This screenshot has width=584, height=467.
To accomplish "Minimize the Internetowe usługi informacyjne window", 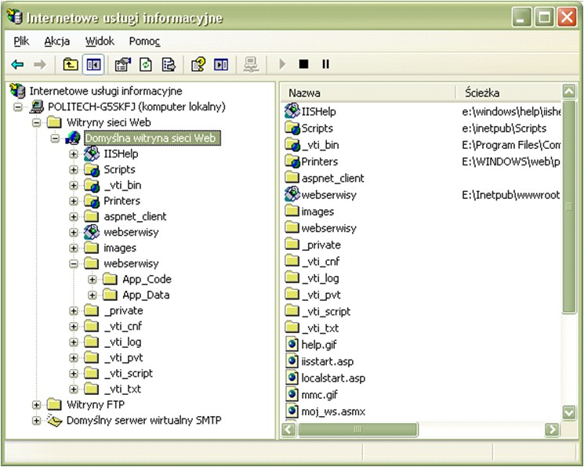I will 521,17.
